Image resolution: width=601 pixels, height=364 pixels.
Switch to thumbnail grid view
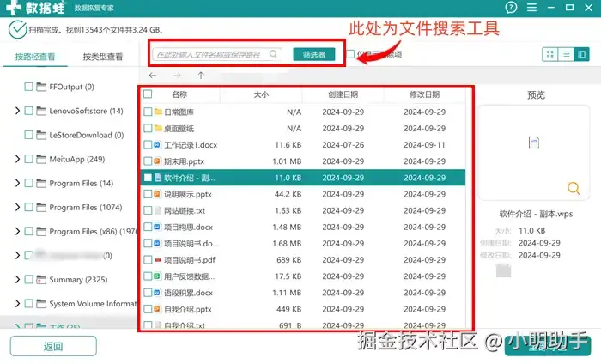(550, 54)
